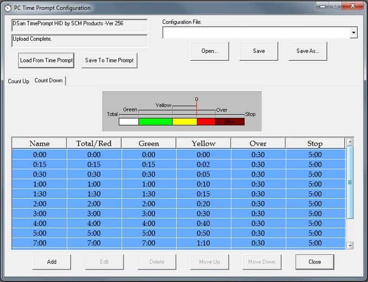The image size is (368, 282).
Task: Select the row named 2:00
Action: [x=179, y=204]
